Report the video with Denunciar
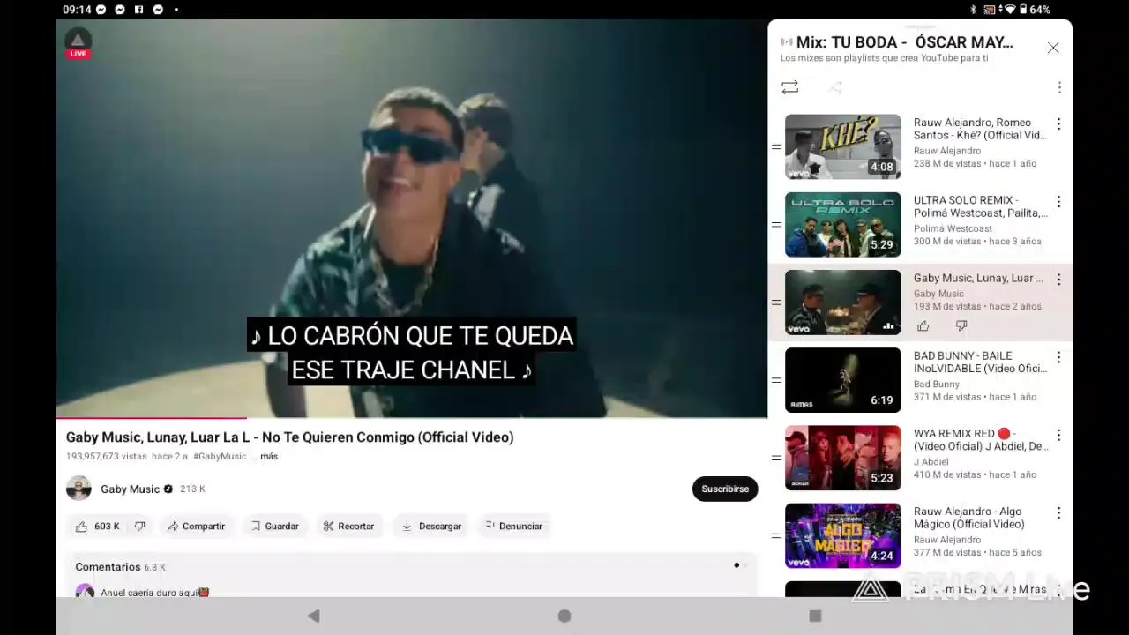Viewport: 1129px width, 635px height. [514, 526]
